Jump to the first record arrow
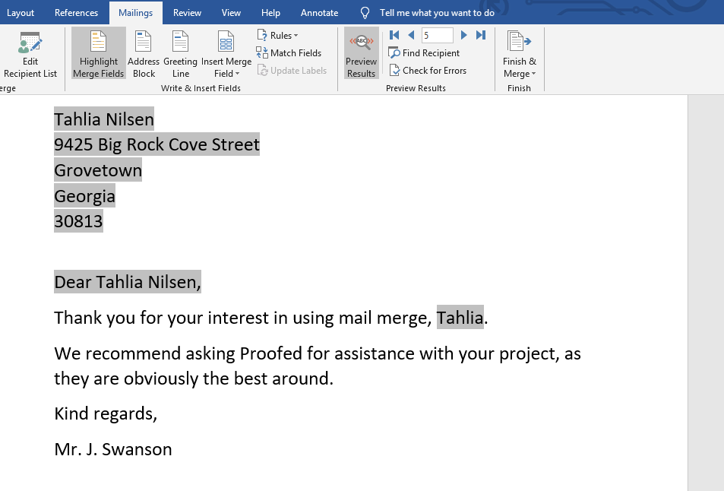Image resolution: width=724 pixels, height=491 pixels. coord(394,34)
